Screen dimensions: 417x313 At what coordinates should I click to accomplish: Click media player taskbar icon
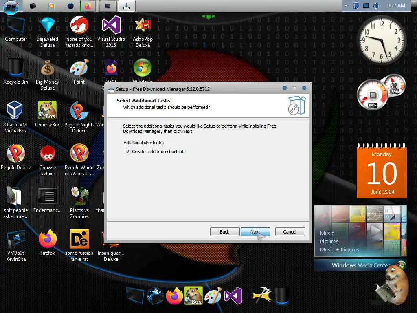click(x=52, y=6)
